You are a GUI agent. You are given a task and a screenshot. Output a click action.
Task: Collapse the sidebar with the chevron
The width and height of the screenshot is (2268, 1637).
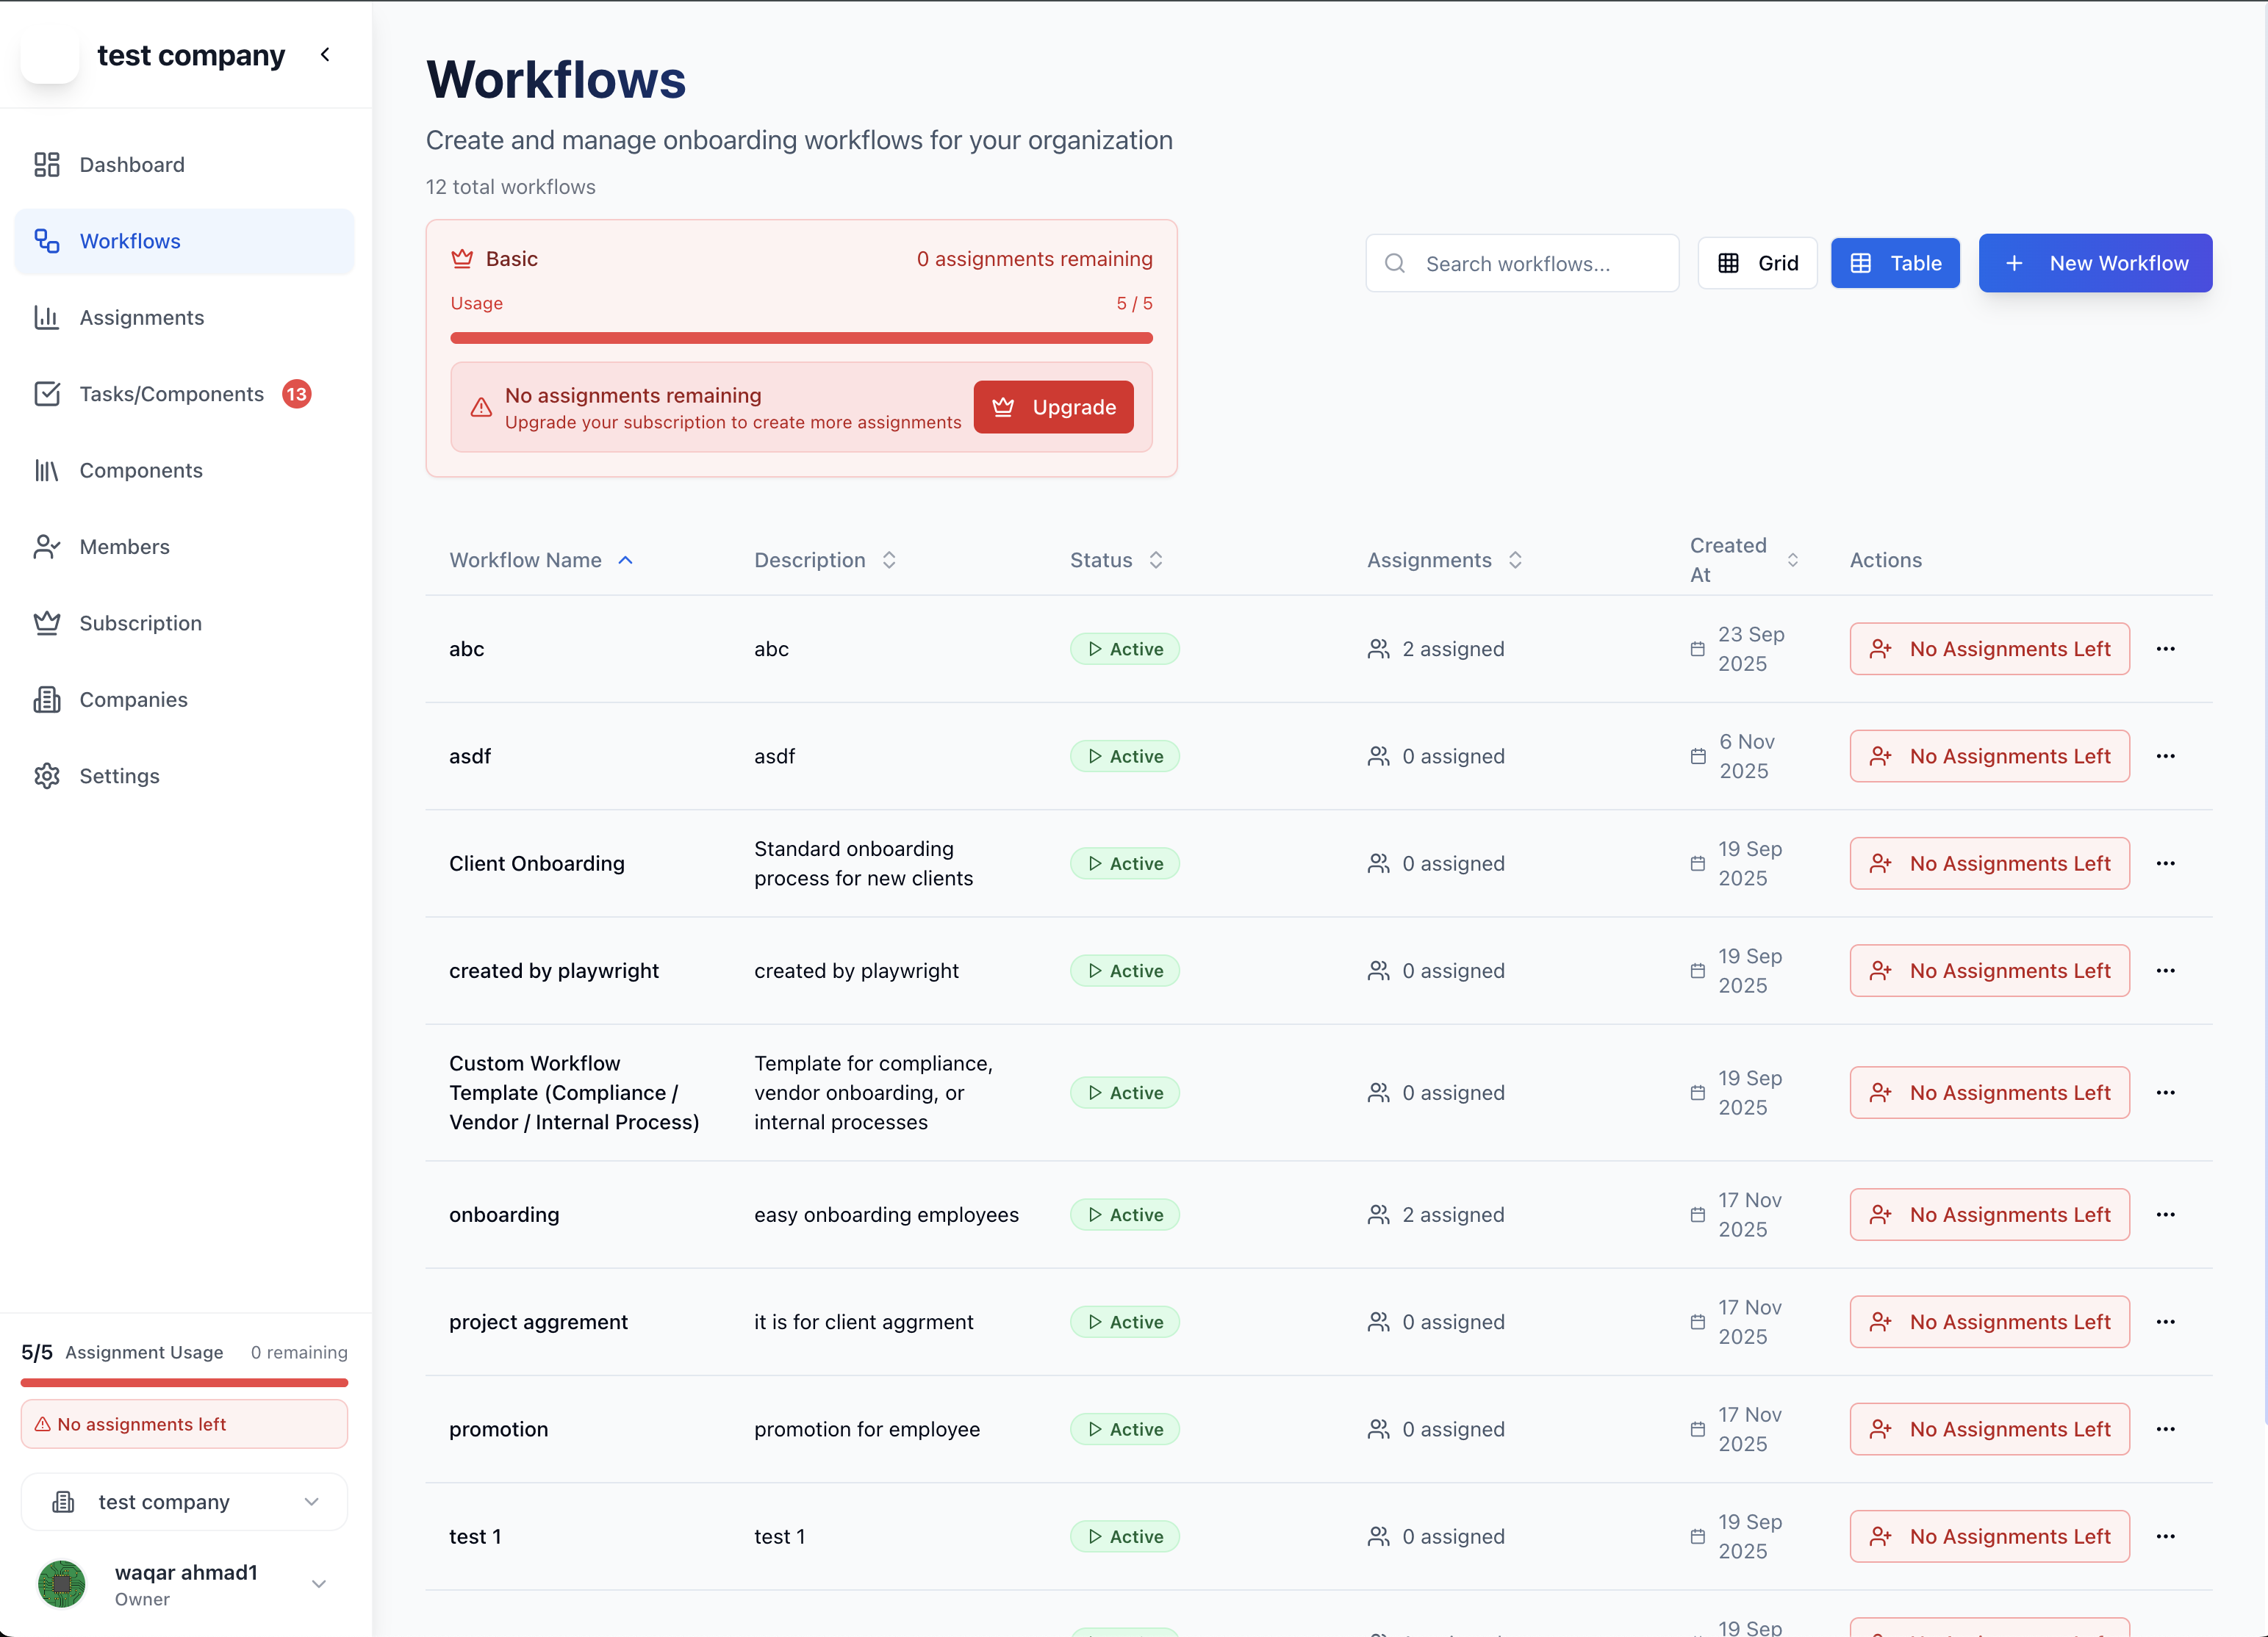pos(324,55)
